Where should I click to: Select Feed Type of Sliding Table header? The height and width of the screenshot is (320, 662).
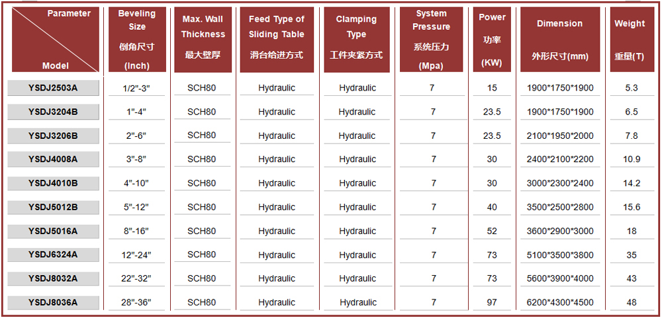277,39
